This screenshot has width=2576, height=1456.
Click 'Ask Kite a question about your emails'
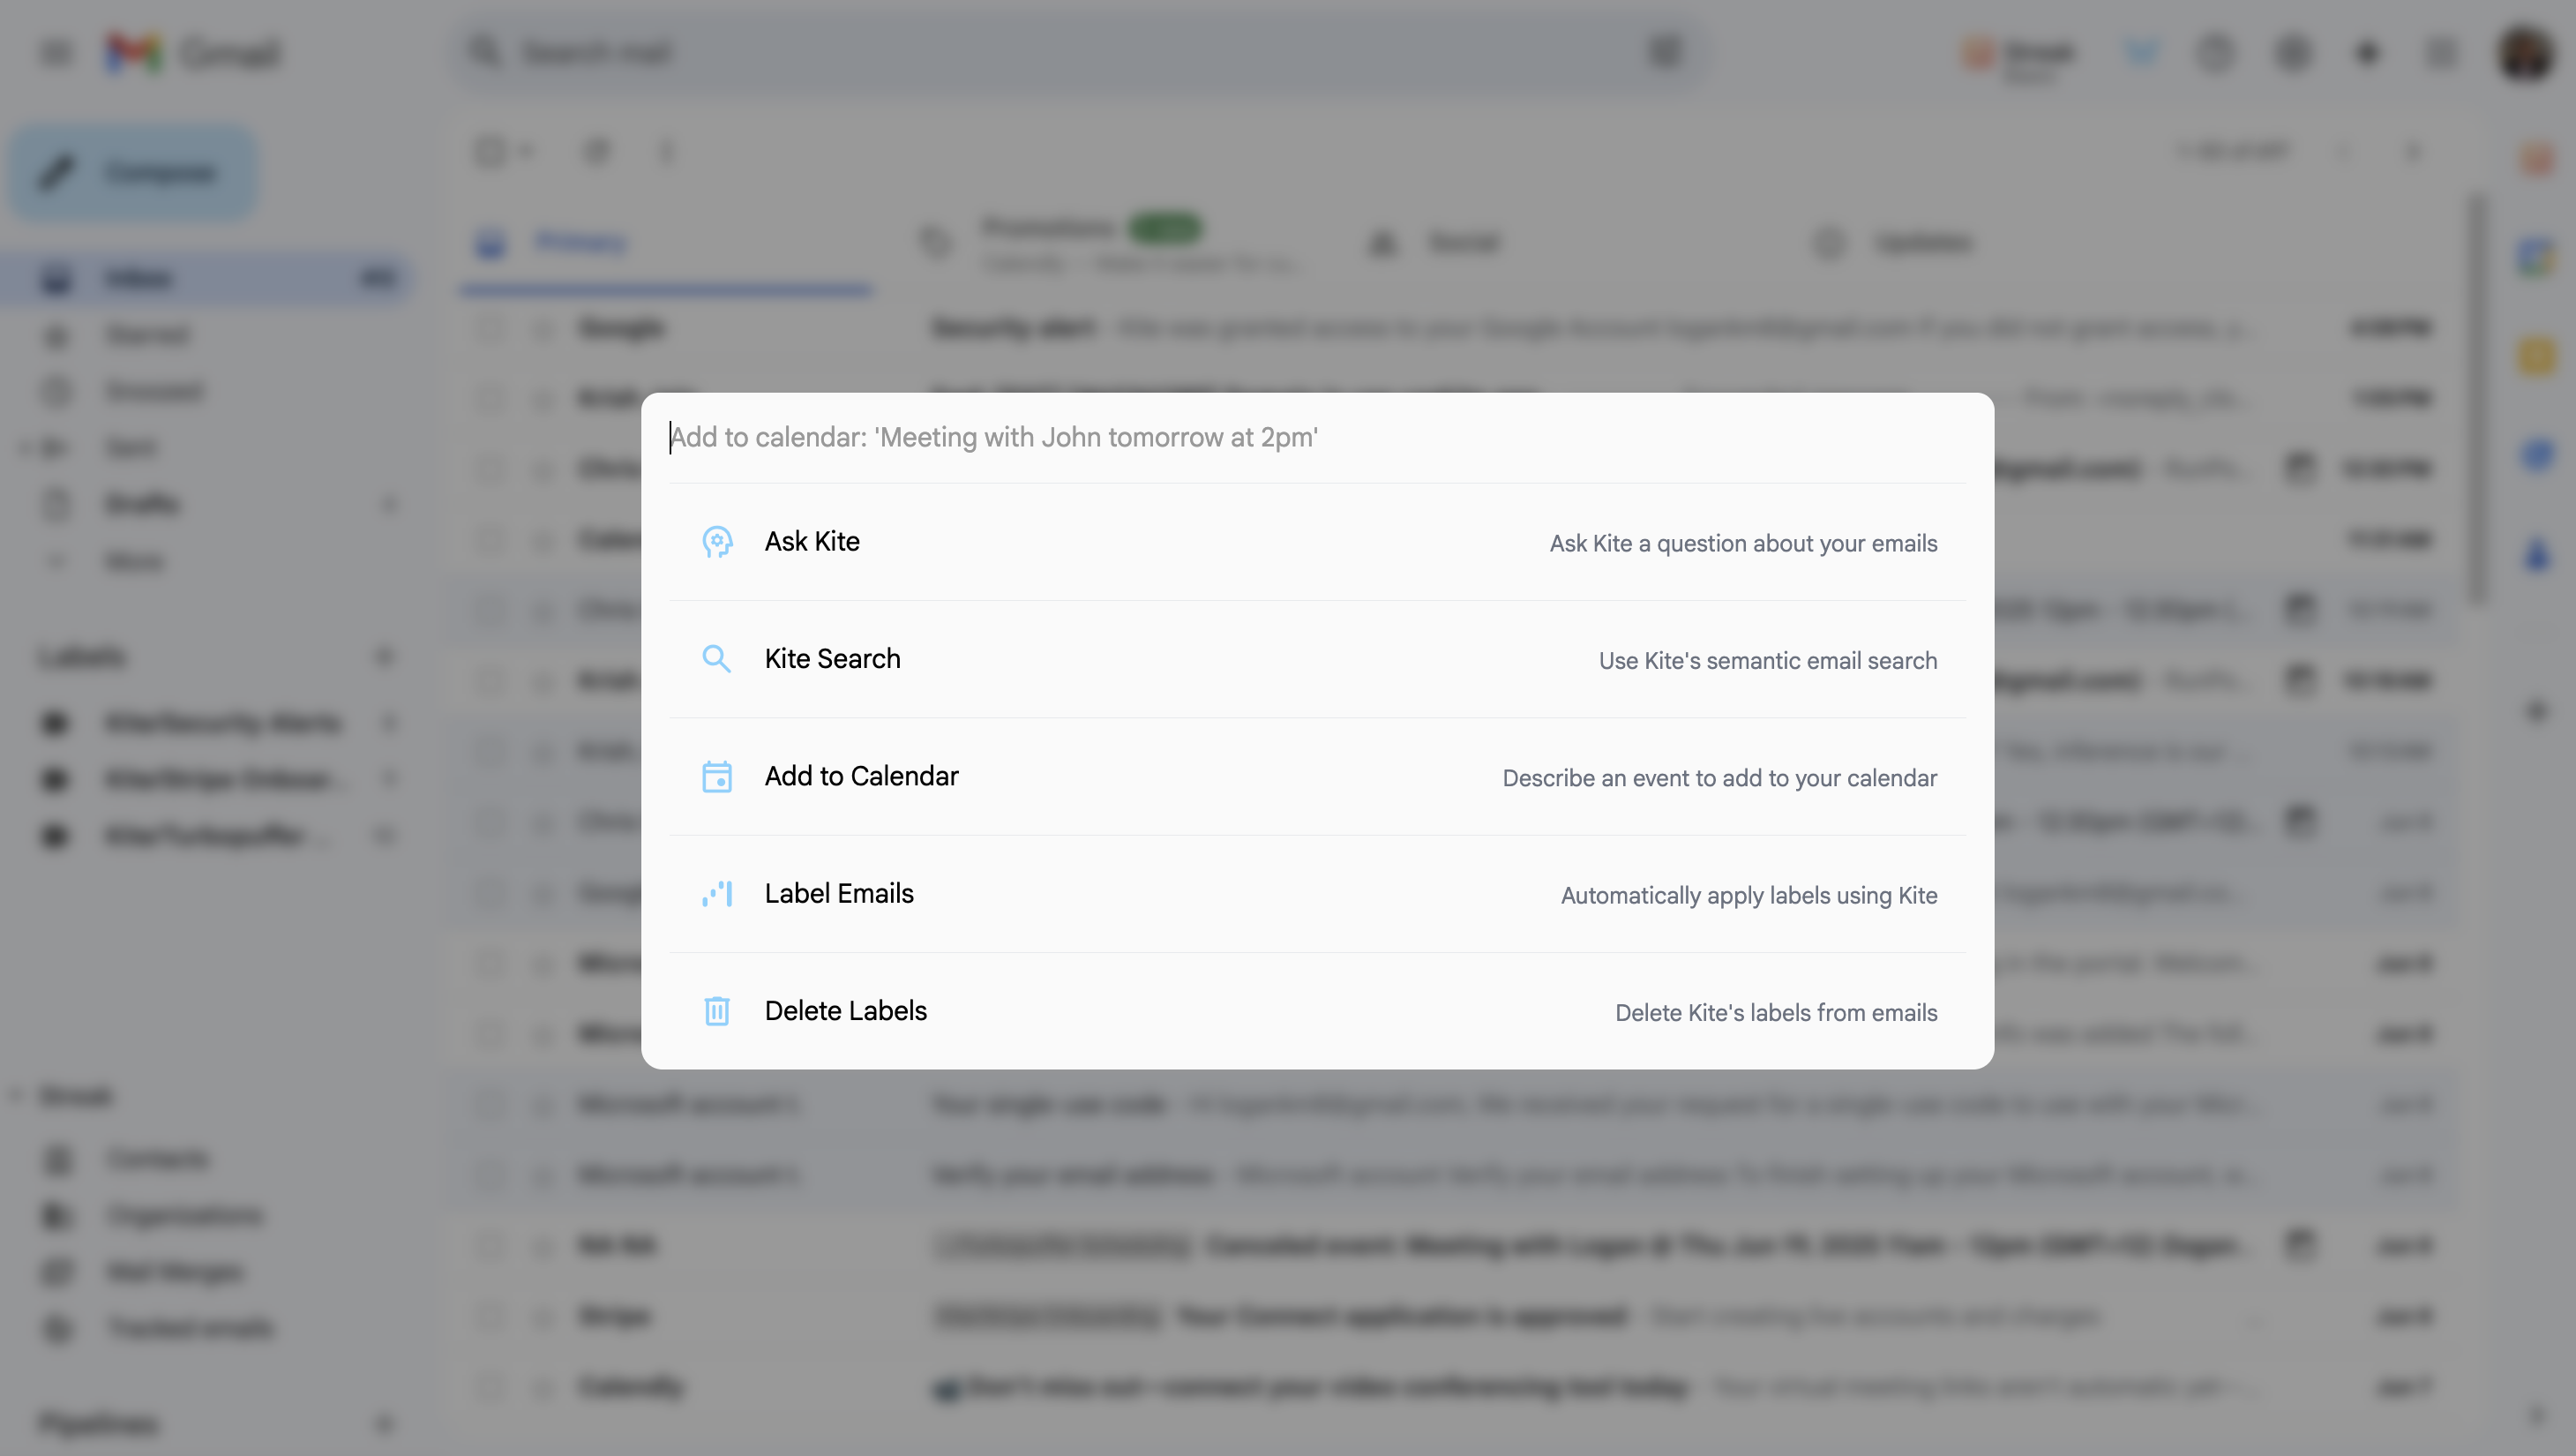pos(1743,543)
